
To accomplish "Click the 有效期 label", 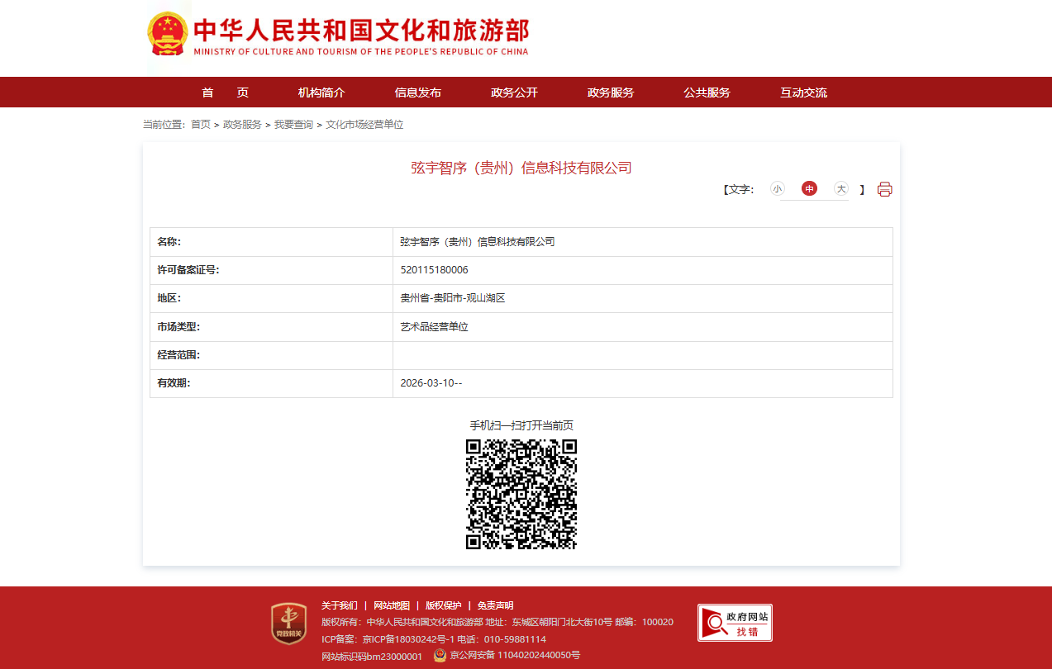I will 174,383.
